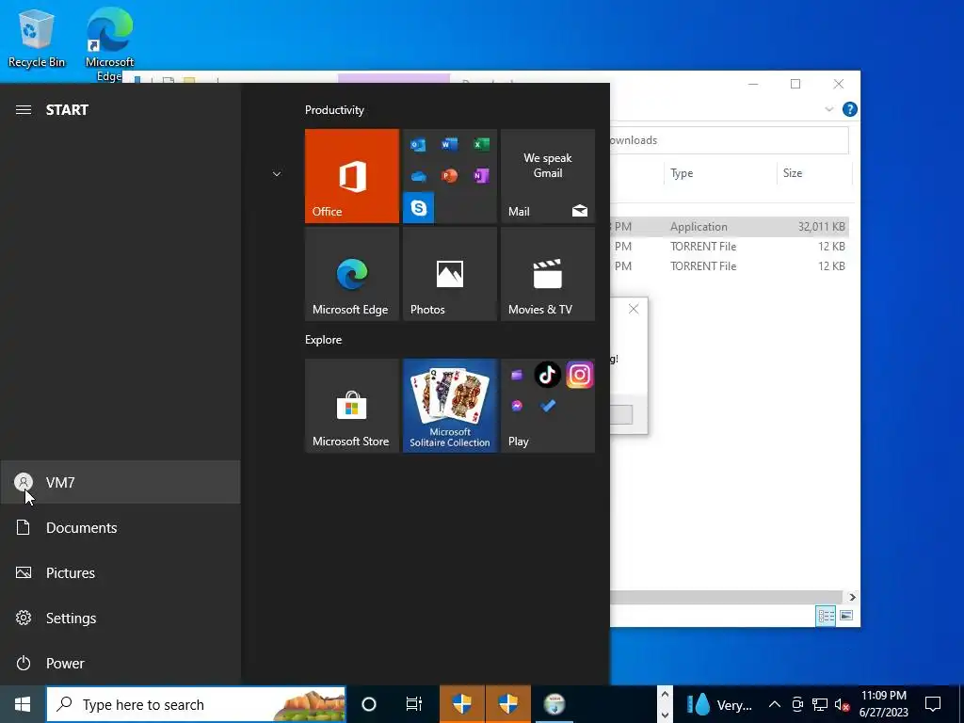Open Skype from the Office apps tile
Image resolution: width=964 pixels, height=723 pixels.
418,208
